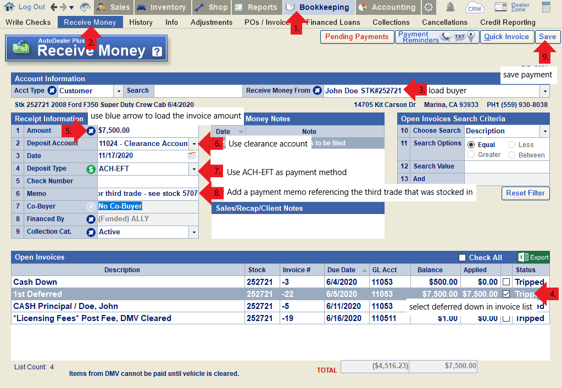This screenshot has height=388, width=562.
Task: Open the calculator icon
Action: pos(546,7)
